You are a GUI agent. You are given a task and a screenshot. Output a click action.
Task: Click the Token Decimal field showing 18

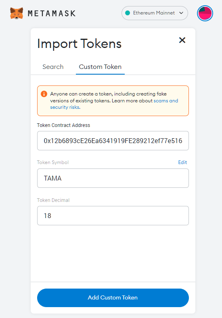113,216
